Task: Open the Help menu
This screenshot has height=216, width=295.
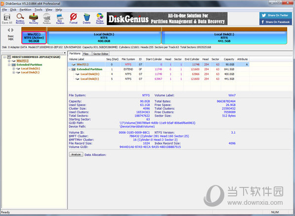Action: click(x=59, y=10)
